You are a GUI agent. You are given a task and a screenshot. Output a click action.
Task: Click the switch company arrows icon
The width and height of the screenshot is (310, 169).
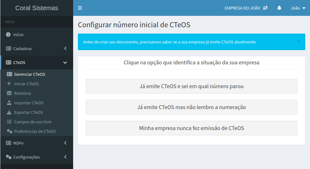[x=265, y=8]
